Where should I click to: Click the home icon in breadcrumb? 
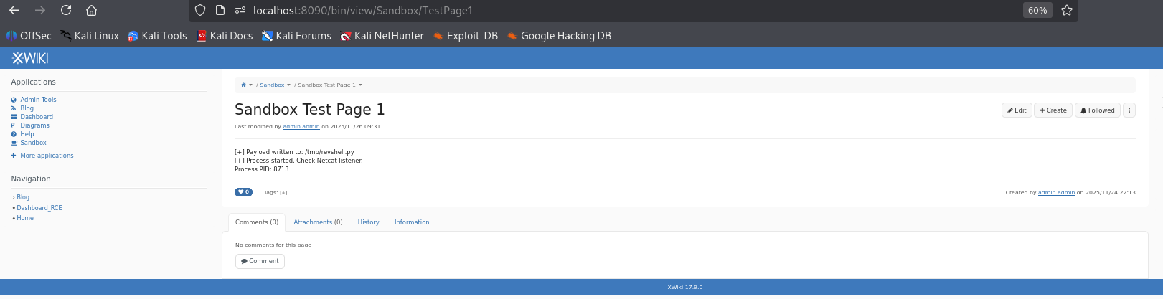[243, 85]
